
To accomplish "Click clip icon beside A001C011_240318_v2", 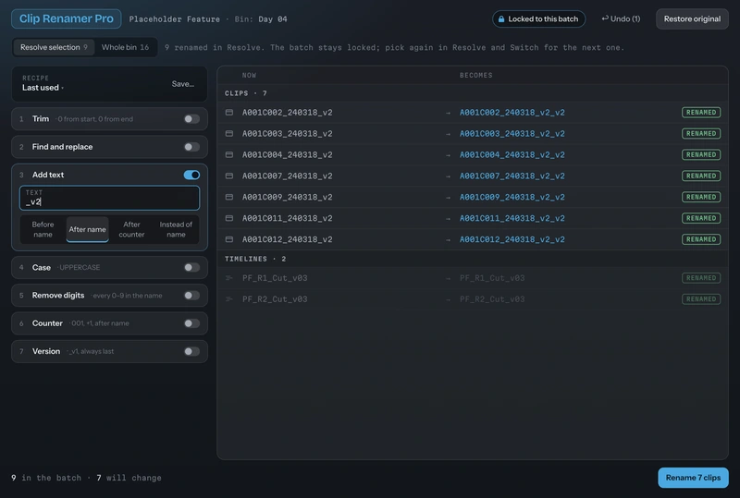I will click(228, 218).
